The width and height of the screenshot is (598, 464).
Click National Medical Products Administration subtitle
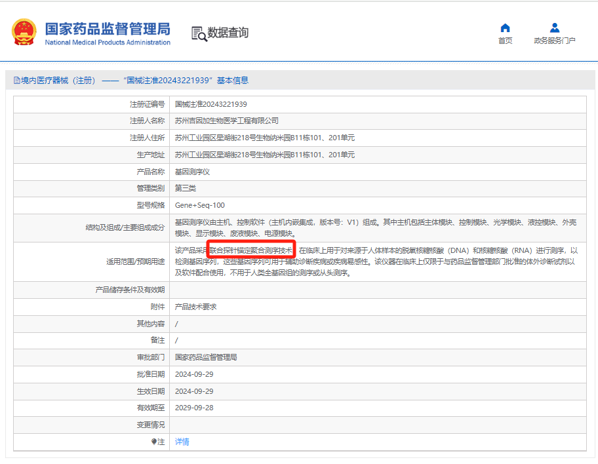click(x=108, y=43)
